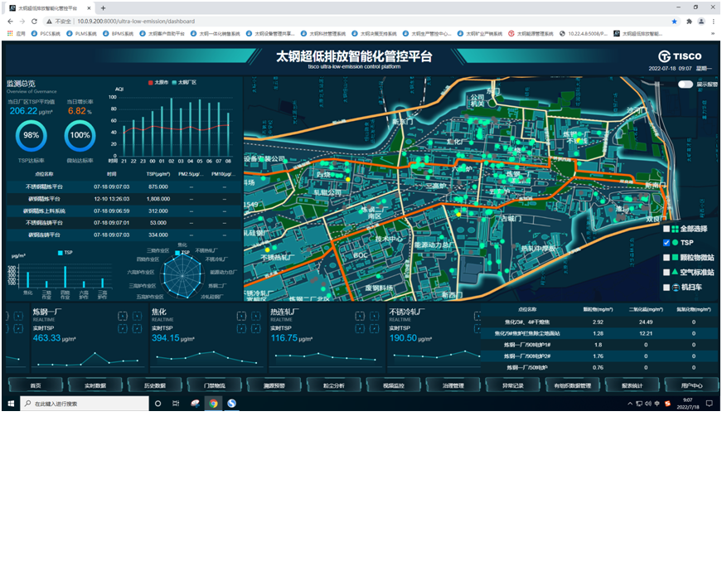Enable the 颗粒物微站 checkbox
The height and width of the screenshot is (576, 722).
(666, 258)
